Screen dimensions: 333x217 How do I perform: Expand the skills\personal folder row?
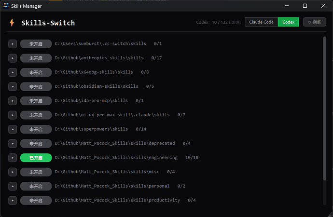tap(13, 186)
